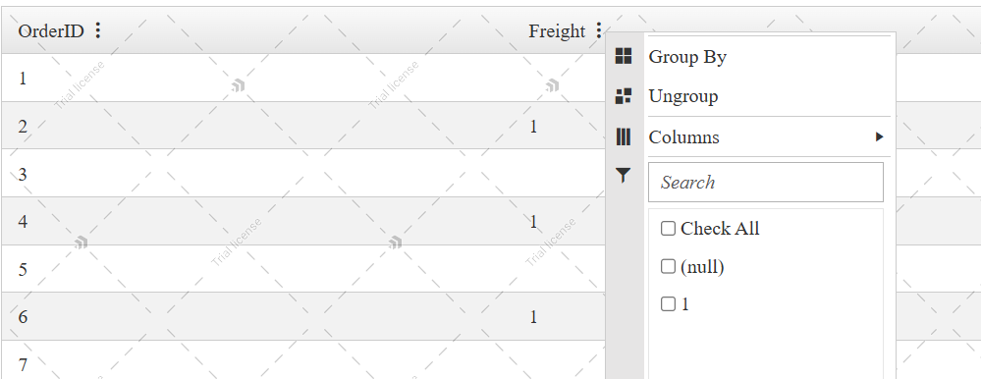
Task: Click the filter funnel icon
Action: click(624, 176)
